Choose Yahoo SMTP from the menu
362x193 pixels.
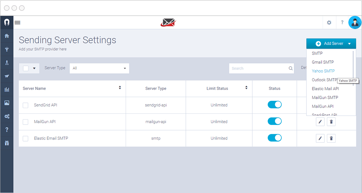click(323, 71)
